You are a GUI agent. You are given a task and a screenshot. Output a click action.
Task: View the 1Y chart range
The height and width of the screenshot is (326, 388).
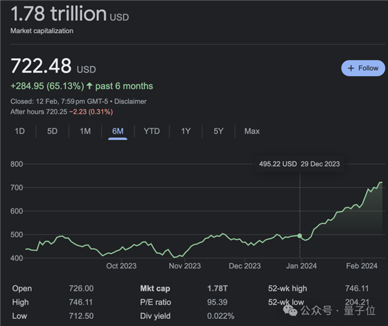coord(186,131)
